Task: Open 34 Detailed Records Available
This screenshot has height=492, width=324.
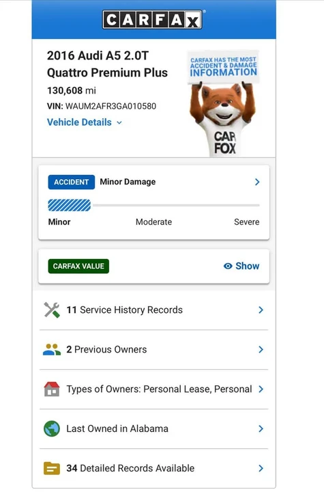Action: point(153,469)
